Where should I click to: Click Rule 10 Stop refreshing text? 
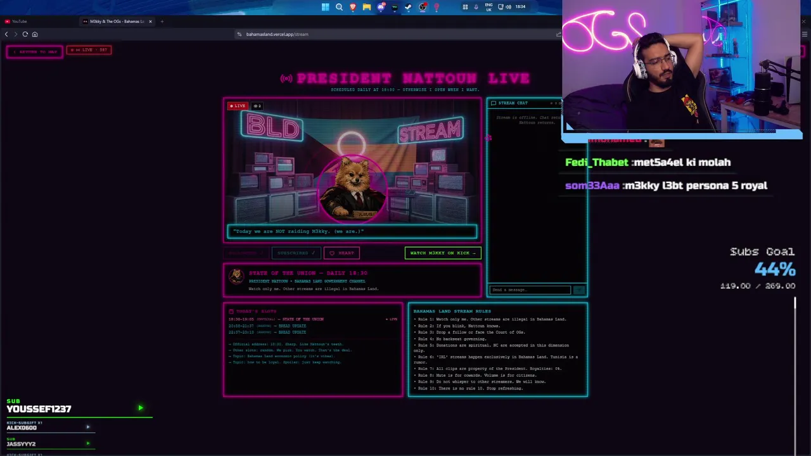tap(468, 388)
